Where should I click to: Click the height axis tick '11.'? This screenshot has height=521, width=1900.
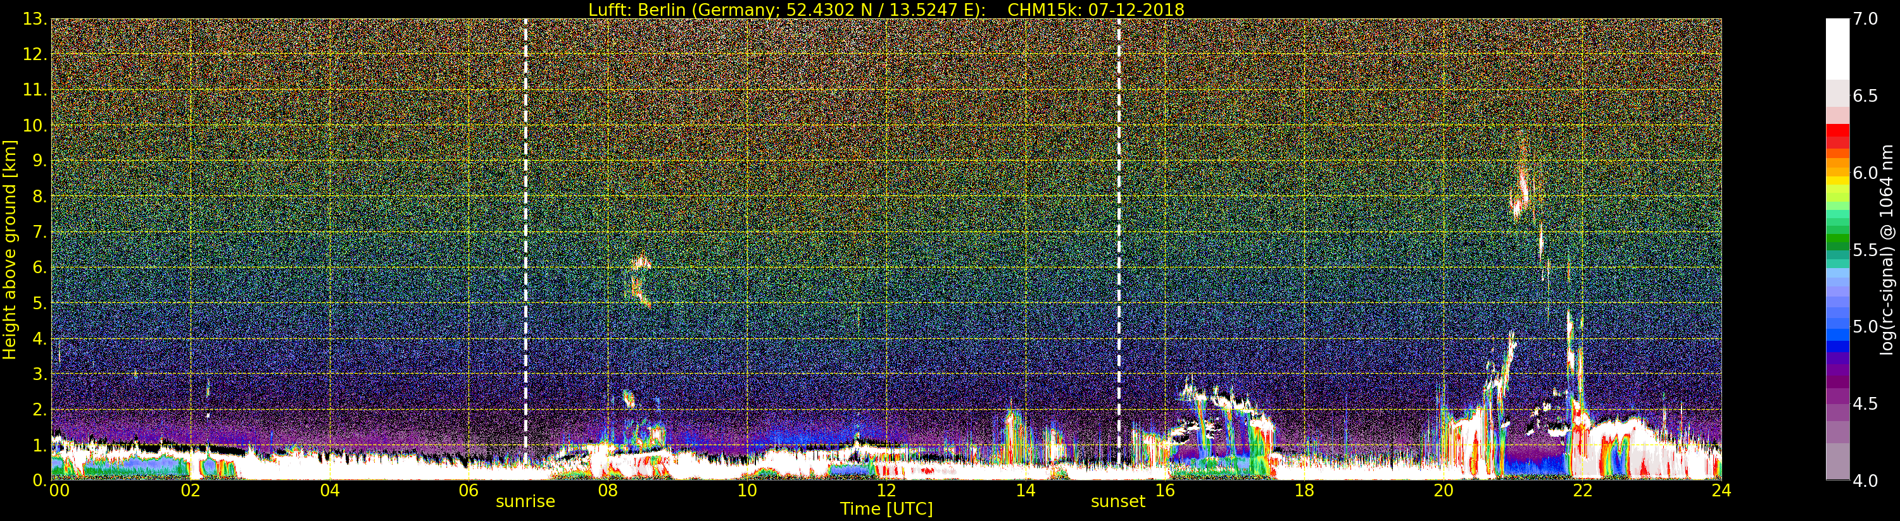pos(35,90)
